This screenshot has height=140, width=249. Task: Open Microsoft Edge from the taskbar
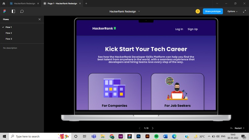(x=174, y=136)
